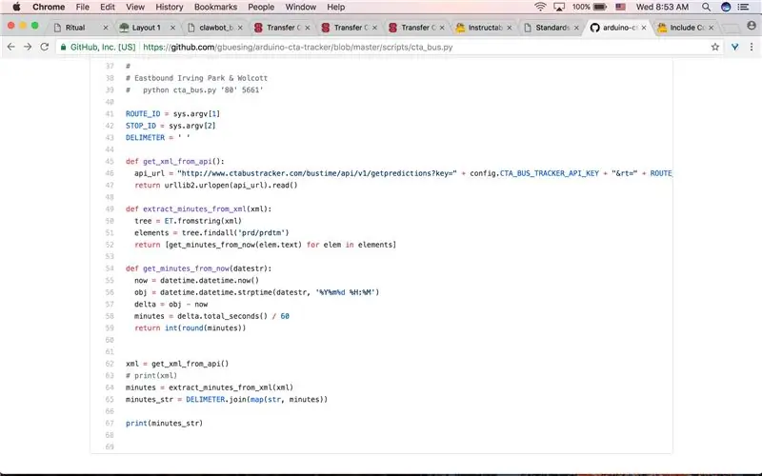Click line number 54
This screenshot has height=476, width=762.
pos(110,268)
